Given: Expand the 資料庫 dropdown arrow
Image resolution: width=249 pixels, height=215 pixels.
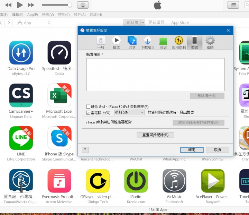Looking at the screenshot, I should 142,23.
